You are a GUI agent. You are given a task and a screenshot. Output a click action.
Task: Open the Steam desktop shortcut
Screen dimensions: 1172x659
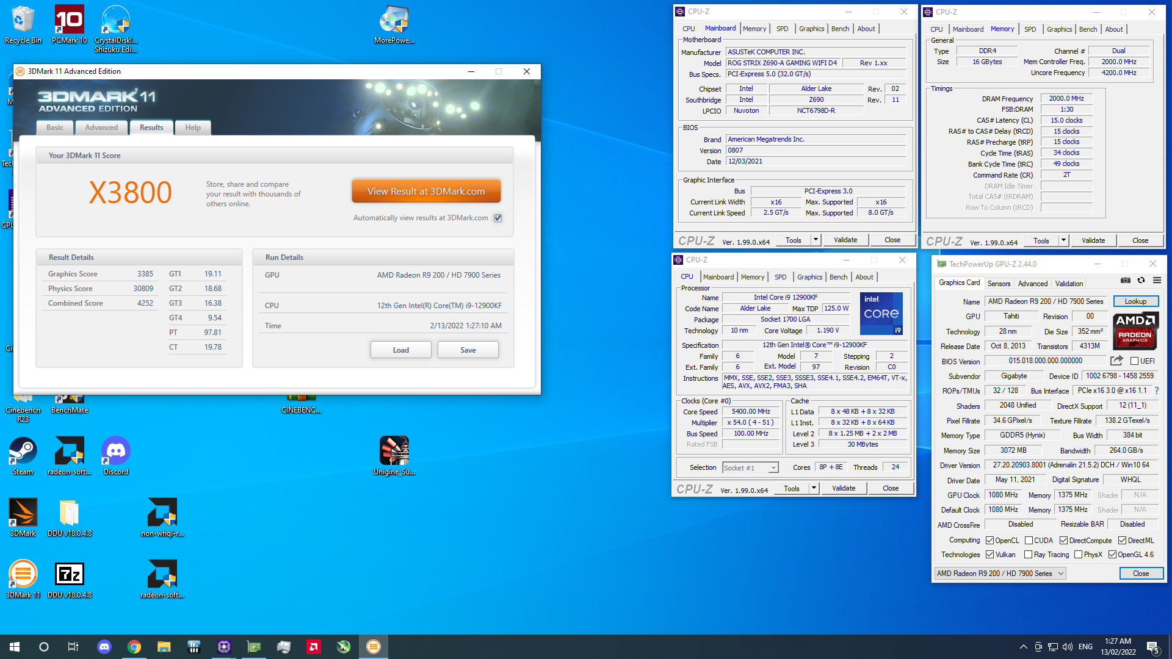pos(23,456)
